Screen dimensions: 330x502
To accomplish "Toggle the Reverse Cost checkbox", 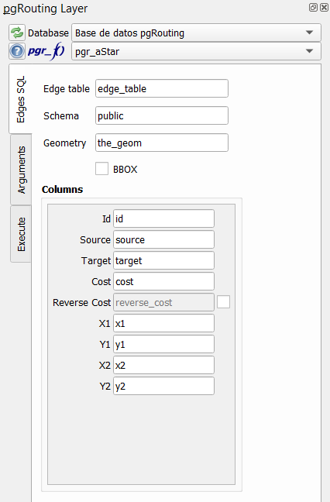I will pyautogui.click(x=223, y=302).
